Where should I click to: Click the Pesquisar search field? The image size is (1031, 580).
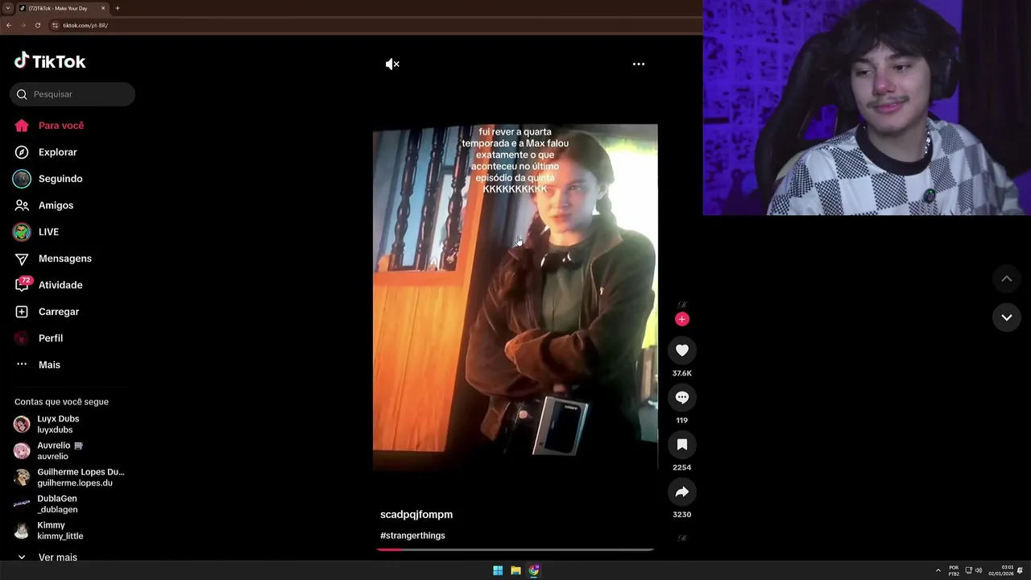coord(72,94)
